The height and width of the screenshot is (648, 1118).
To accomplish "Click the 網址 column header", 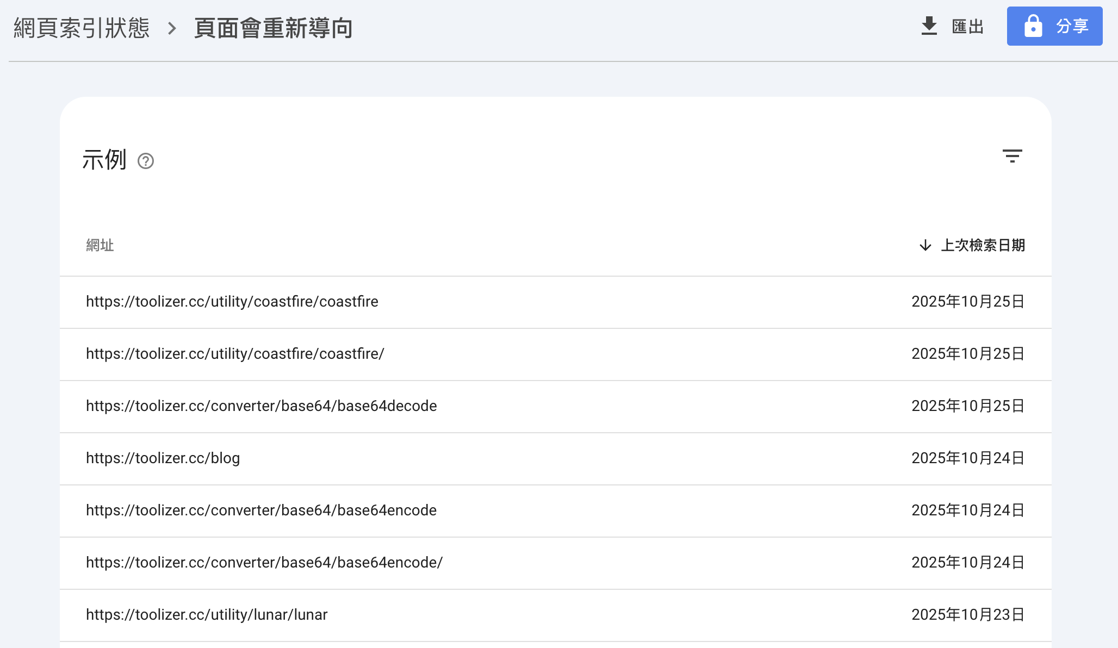I will pos(100,245).
